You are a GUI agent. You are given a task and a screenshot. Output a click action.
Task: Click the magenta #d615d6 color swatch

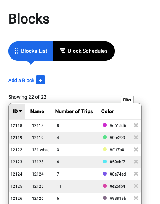pos(105,125)
